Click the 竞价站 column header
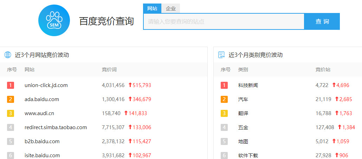 click(x=323, y=69)
